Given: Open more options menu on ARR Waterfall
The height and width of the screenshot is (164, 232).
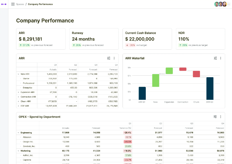Looking at the screenshot, I should 221,58.
